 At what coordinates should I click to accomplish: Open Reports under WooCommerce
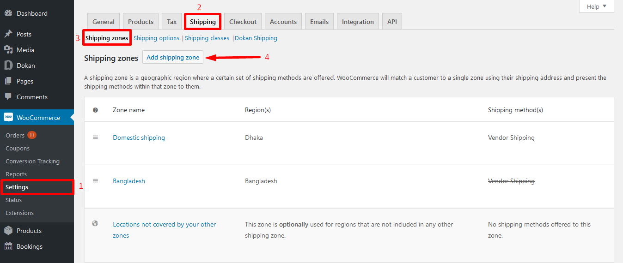click(16, 174)
